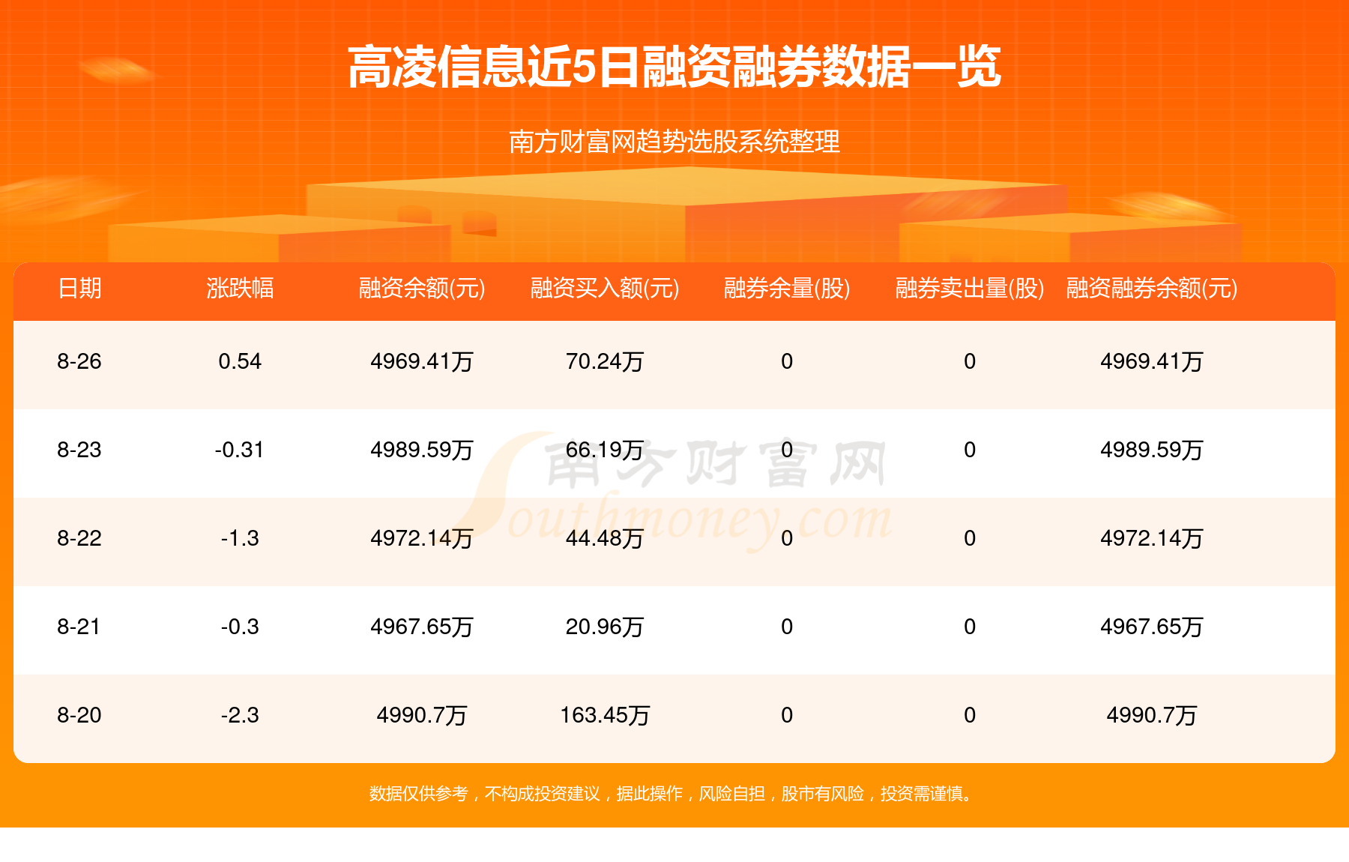
Task: Click 4967.65万 under 融资融券余额 column
Action: pyautogui.click(x=1152, y=627)
